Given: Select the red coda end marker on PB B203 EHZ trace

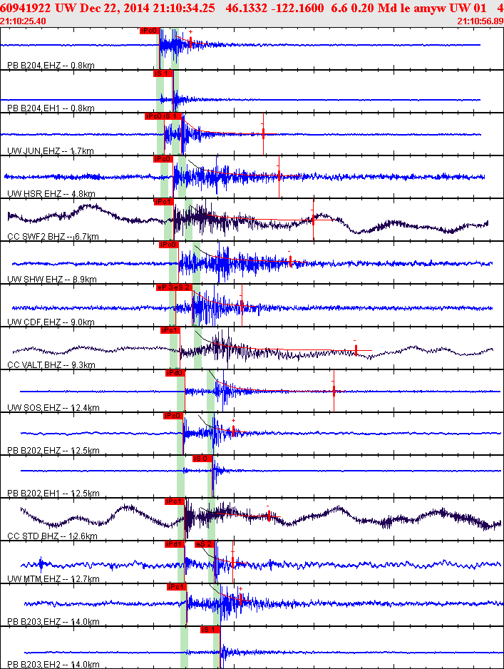Looking at the screenshot, I should tap(240, 599).
